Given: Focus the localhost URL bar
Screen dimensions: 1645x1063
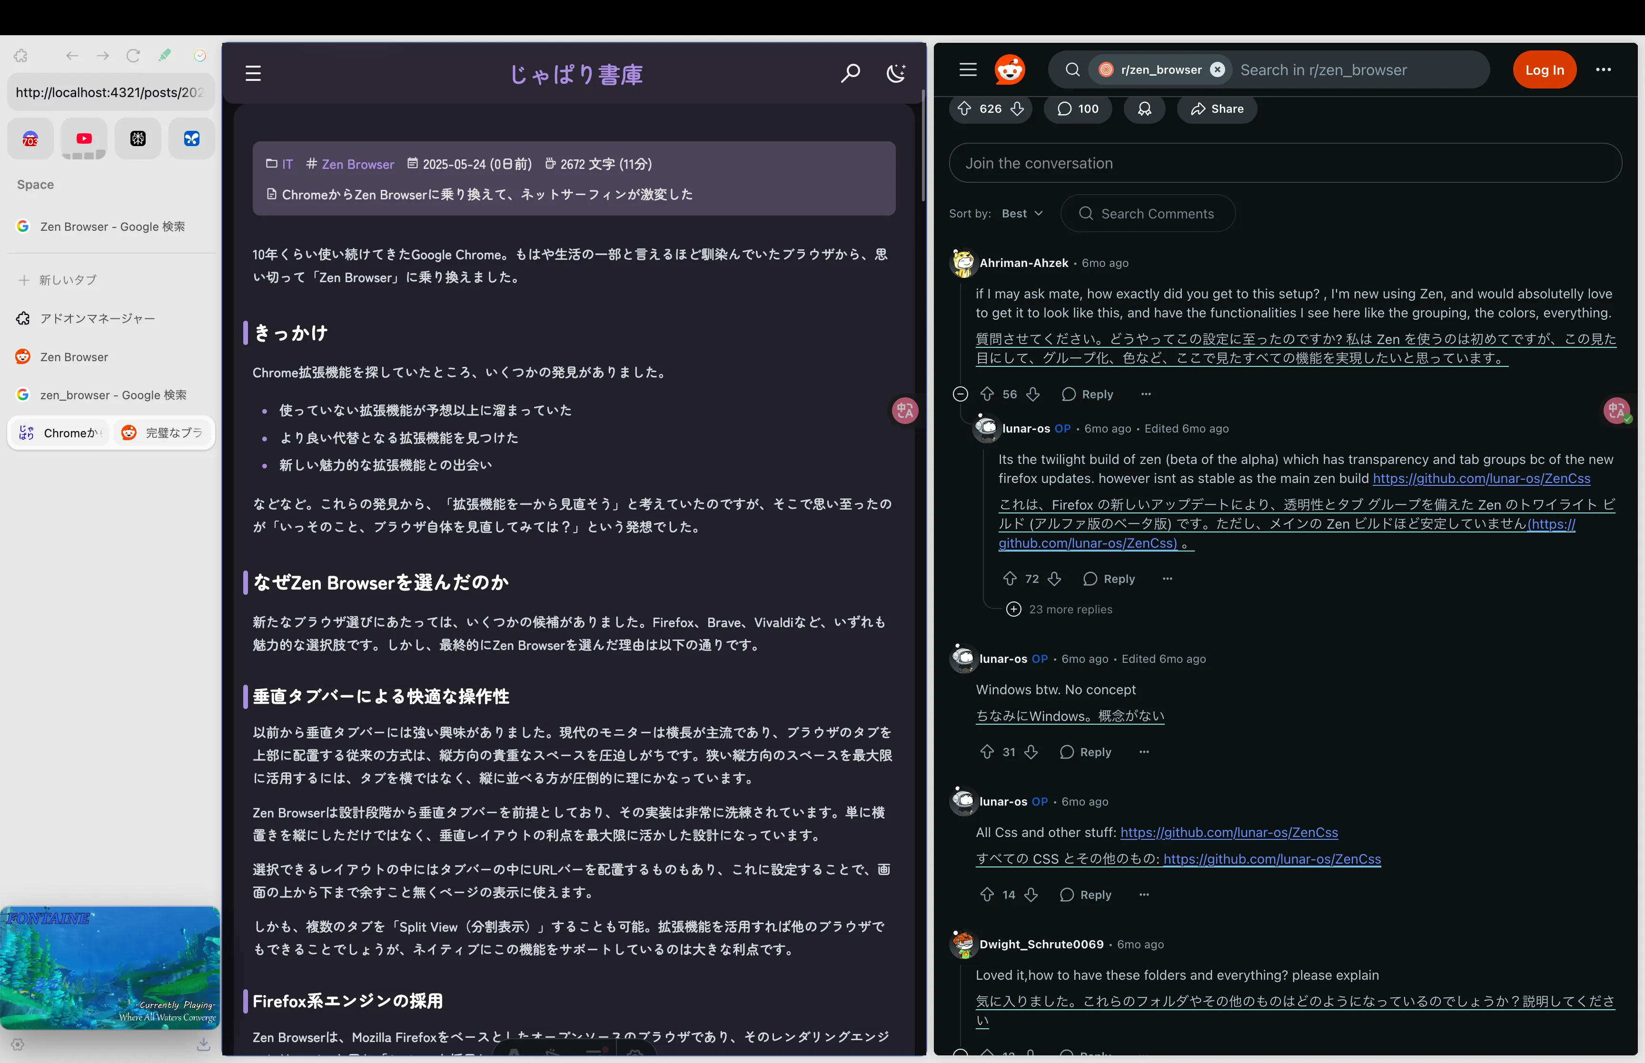Looking at the screenshot, I should click(111, 92).
